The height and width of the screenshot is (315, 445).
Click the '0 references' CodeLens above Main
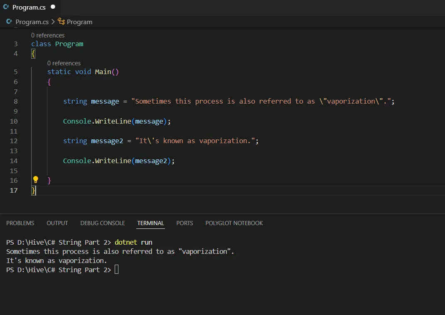(x=64, y=63)
